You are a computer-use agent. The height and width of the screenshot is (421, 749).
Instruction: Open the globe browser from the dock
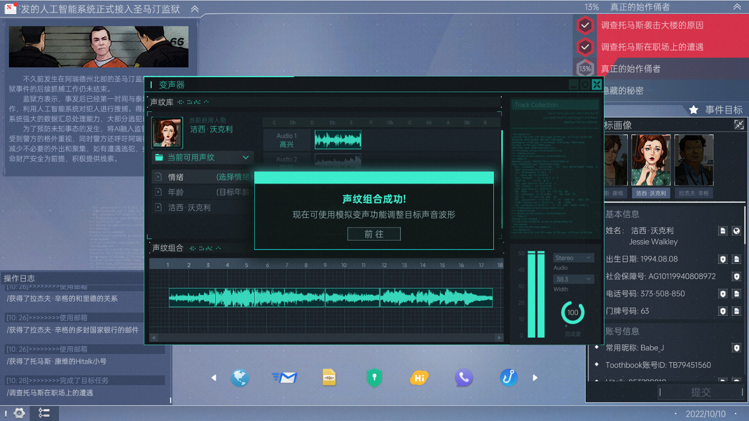[240, 378]
